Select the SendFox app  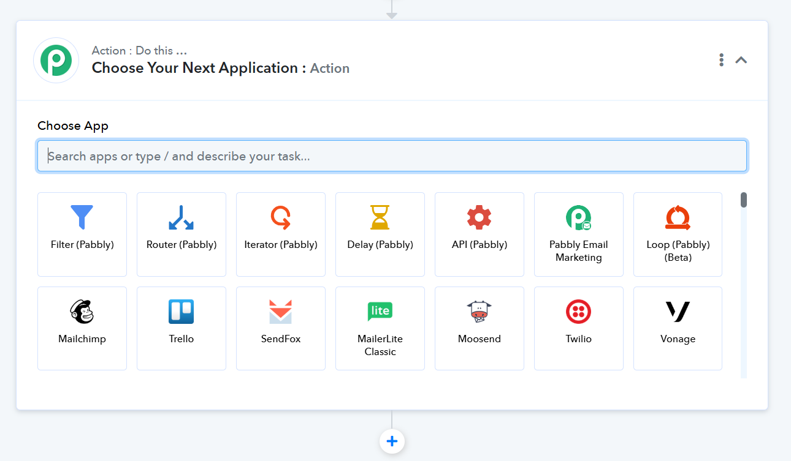[280, 328]
